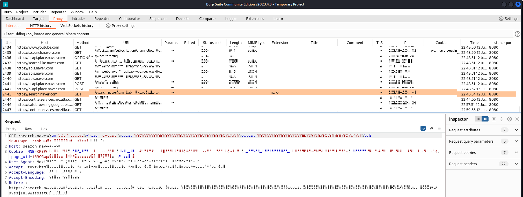Open the Settings gear icon
The width and height of the screenshot is (523, 197).
(501, 19)
